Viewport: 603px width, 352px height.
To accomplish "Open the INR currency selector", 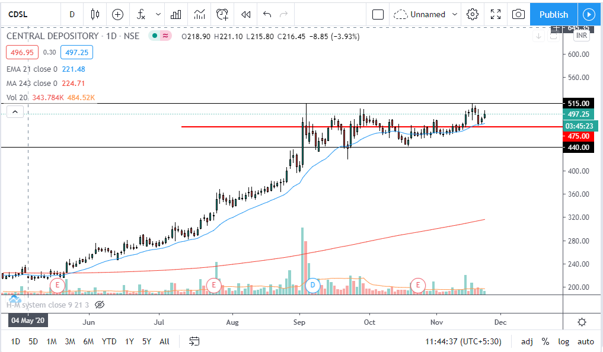I will [582, 36].
